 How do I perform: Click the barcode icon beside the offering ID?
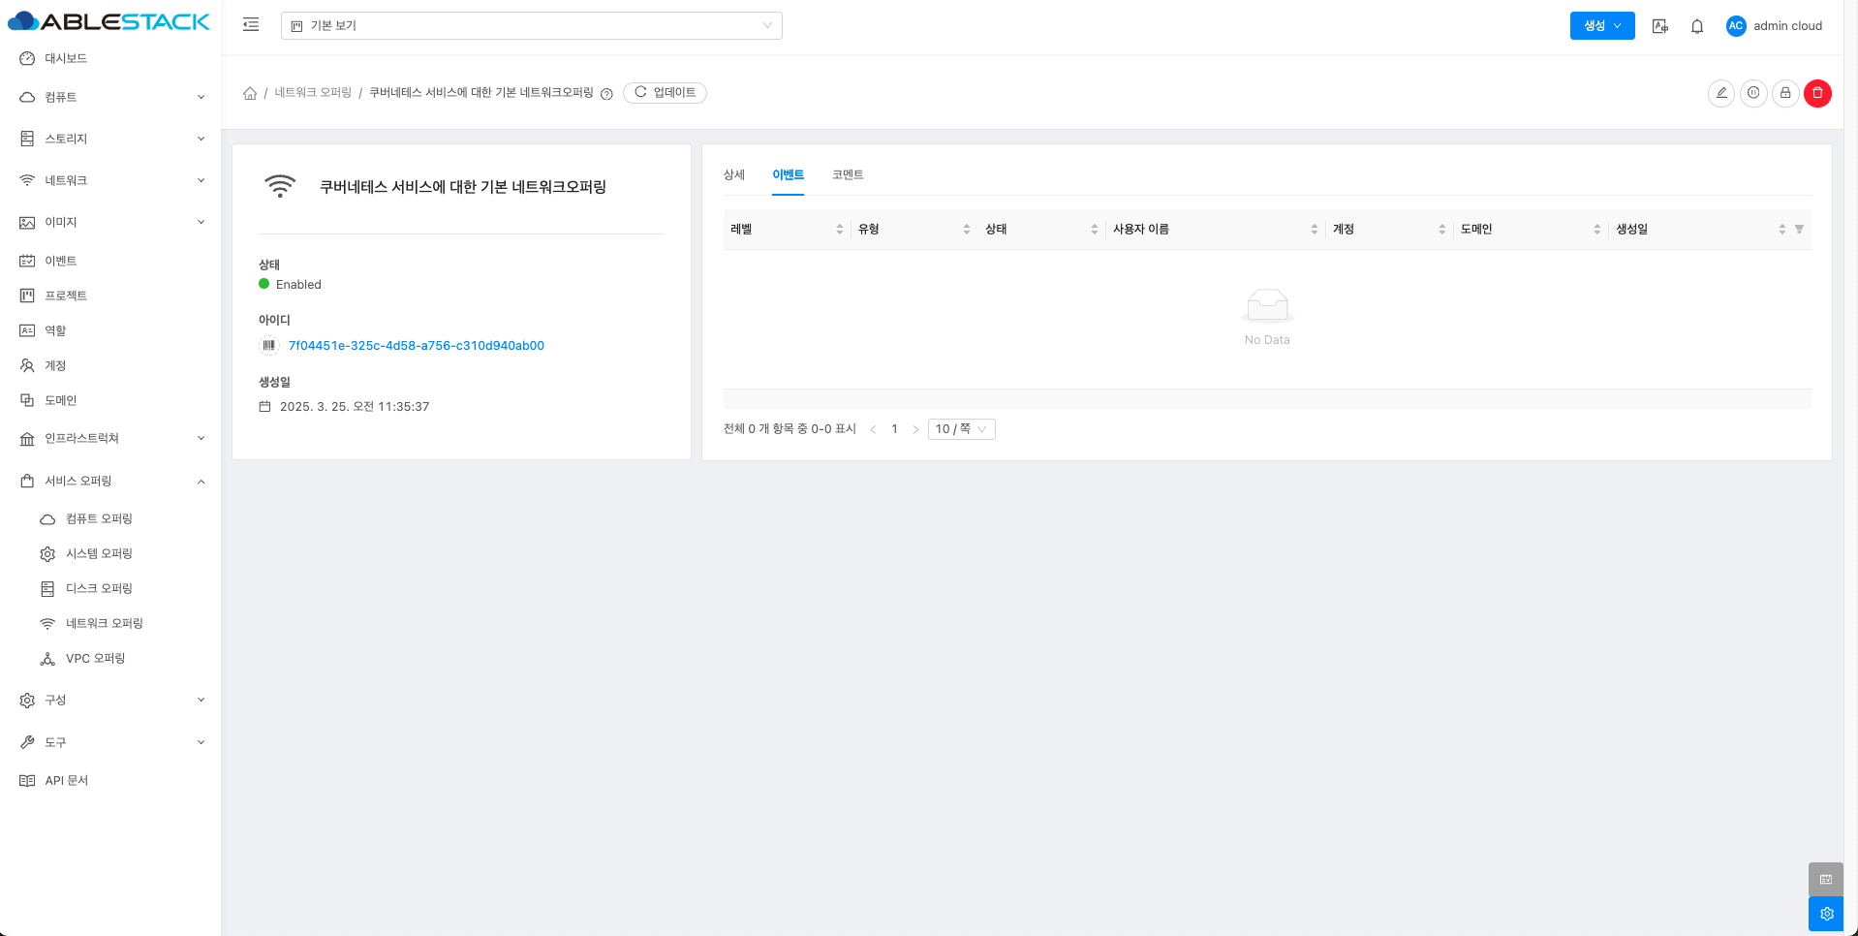pyautogui.click(x=269, y=346)
